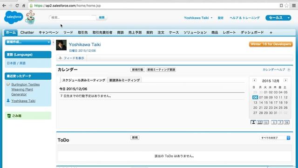Click the recycle bin icon
Screen dimensions: 298x168
tap(9, 116)
